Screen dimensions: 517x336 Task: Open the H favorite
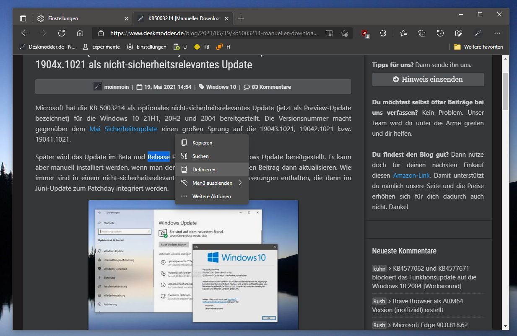tap(223, 47)
